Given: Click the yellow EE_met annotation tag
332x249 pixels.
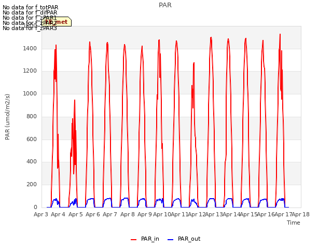Looking at the screenshot, I should (57, 22).
